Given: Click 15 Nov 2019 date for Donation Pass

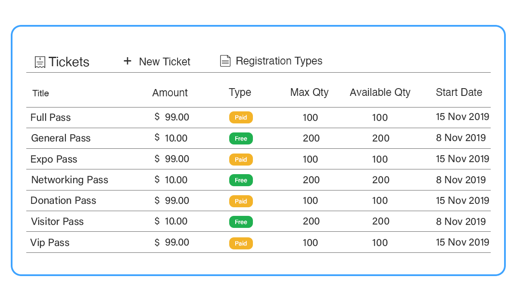Looking at the screenshot, I should 463,200.
